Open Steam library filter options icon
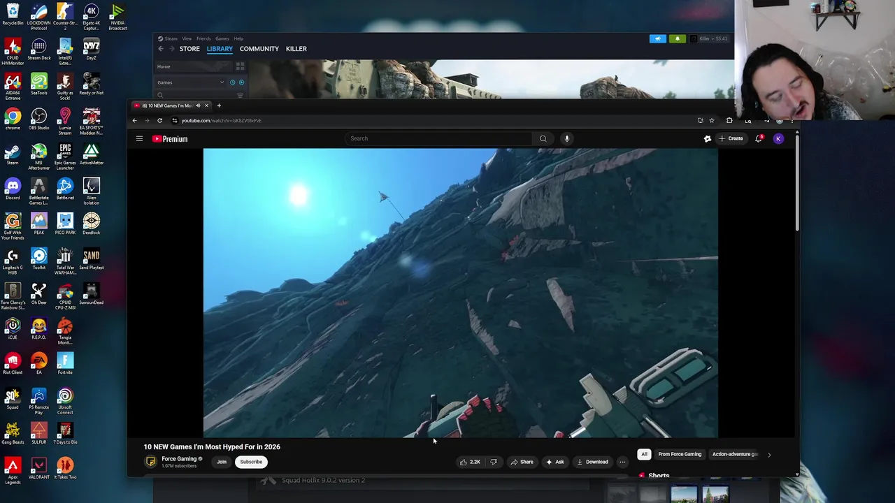Viewport: 895px width, 503px height. (240, 95)
